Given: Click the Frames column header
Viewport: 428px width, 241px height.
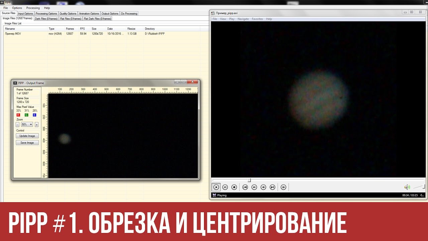Looking at the screenshot, I should click(x=72, y=29).
